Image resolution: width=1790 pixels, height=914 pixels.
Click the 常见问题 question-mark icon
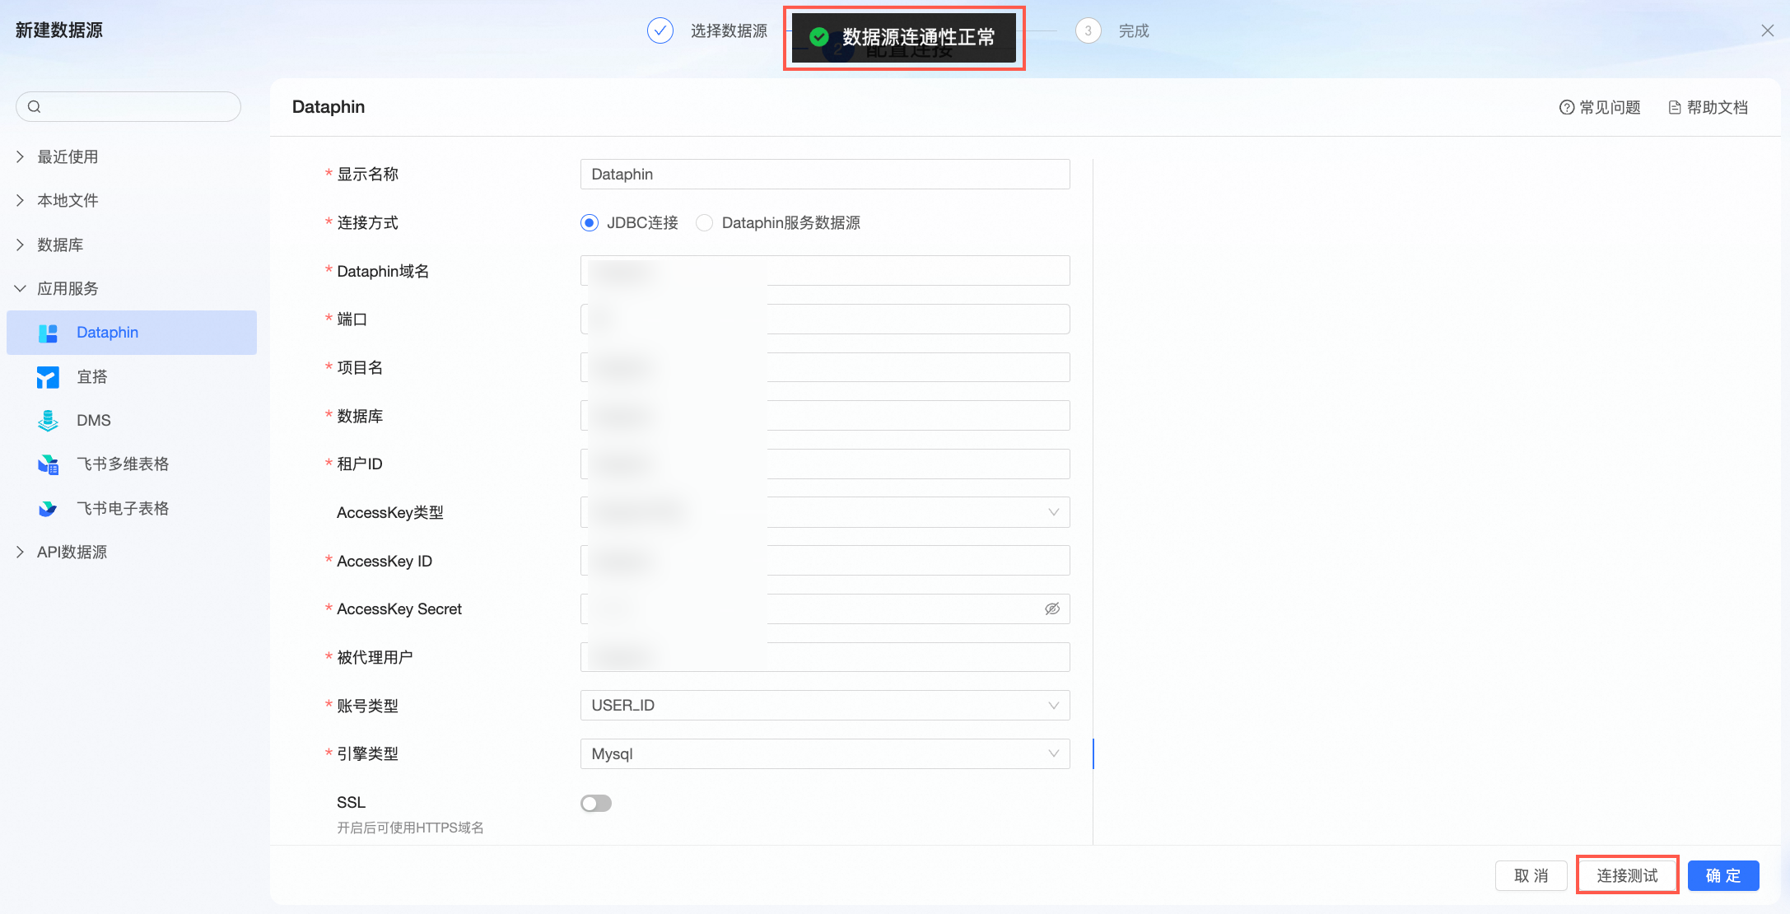(1566, 108)
